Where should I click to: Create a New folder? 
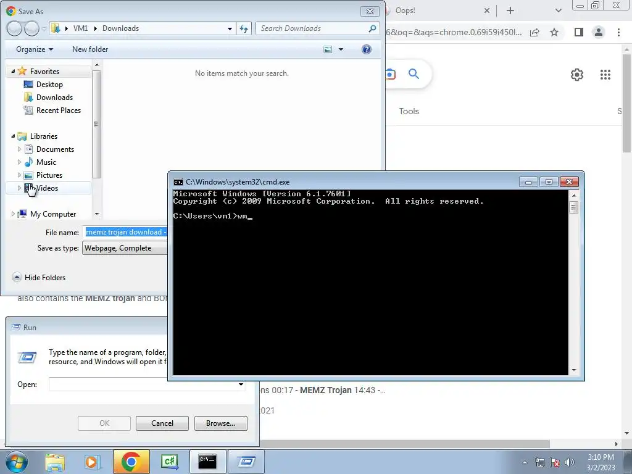click(x=90, y=49)
